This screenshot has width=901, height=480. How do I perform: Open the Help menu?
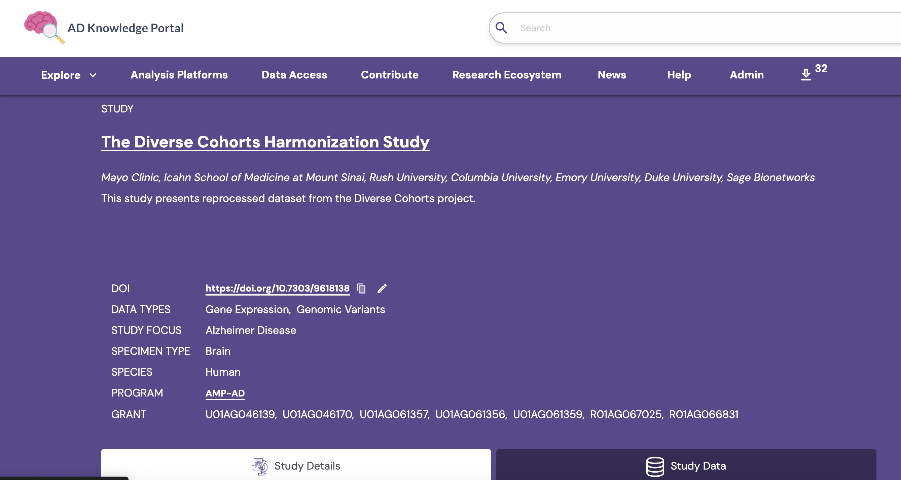(679, 75)
